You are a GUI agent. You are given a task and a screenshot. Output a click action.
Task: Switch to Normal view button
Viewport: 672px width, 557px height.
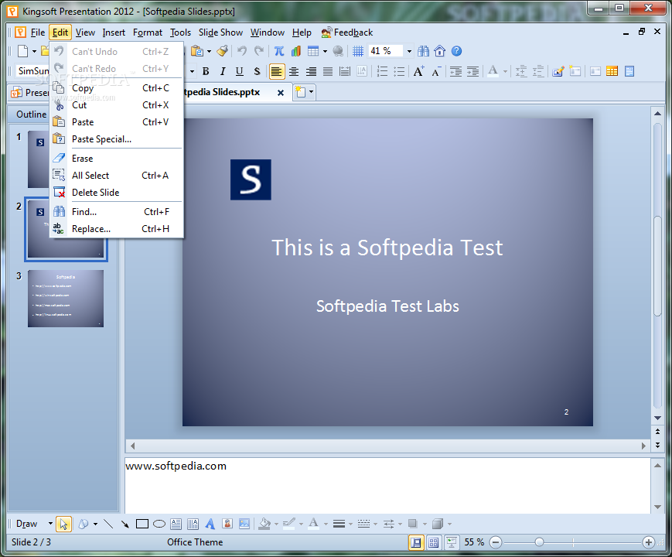(x=416, y=542)
